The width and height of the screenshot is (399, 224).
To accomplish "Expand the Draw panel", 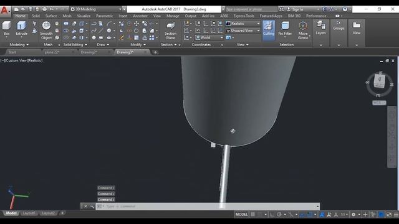I will coord(103,45).
